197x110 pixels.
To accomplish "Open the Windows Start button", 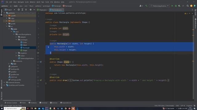I will tap(2, 108).
